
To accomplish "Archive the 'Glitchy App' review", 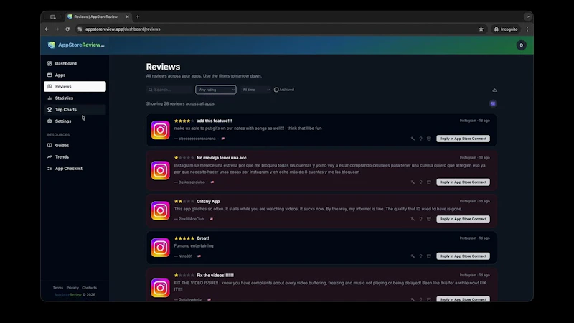I will (x=428, y=219).
